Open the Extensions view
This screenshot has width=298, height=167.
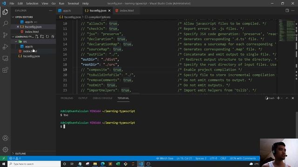coord(5,70)
